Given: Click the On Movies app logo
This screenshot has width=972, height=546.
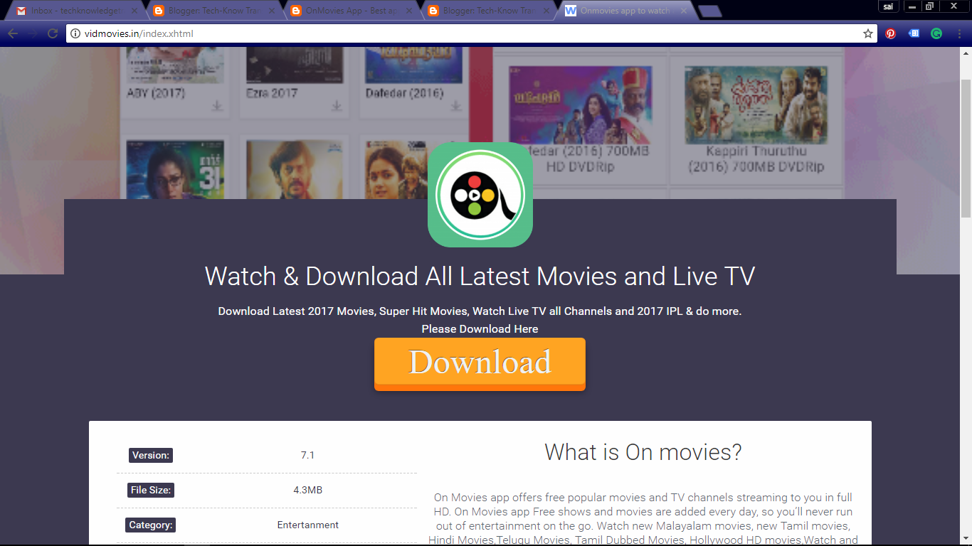Looking at the screenshot, I should [480, 195].
